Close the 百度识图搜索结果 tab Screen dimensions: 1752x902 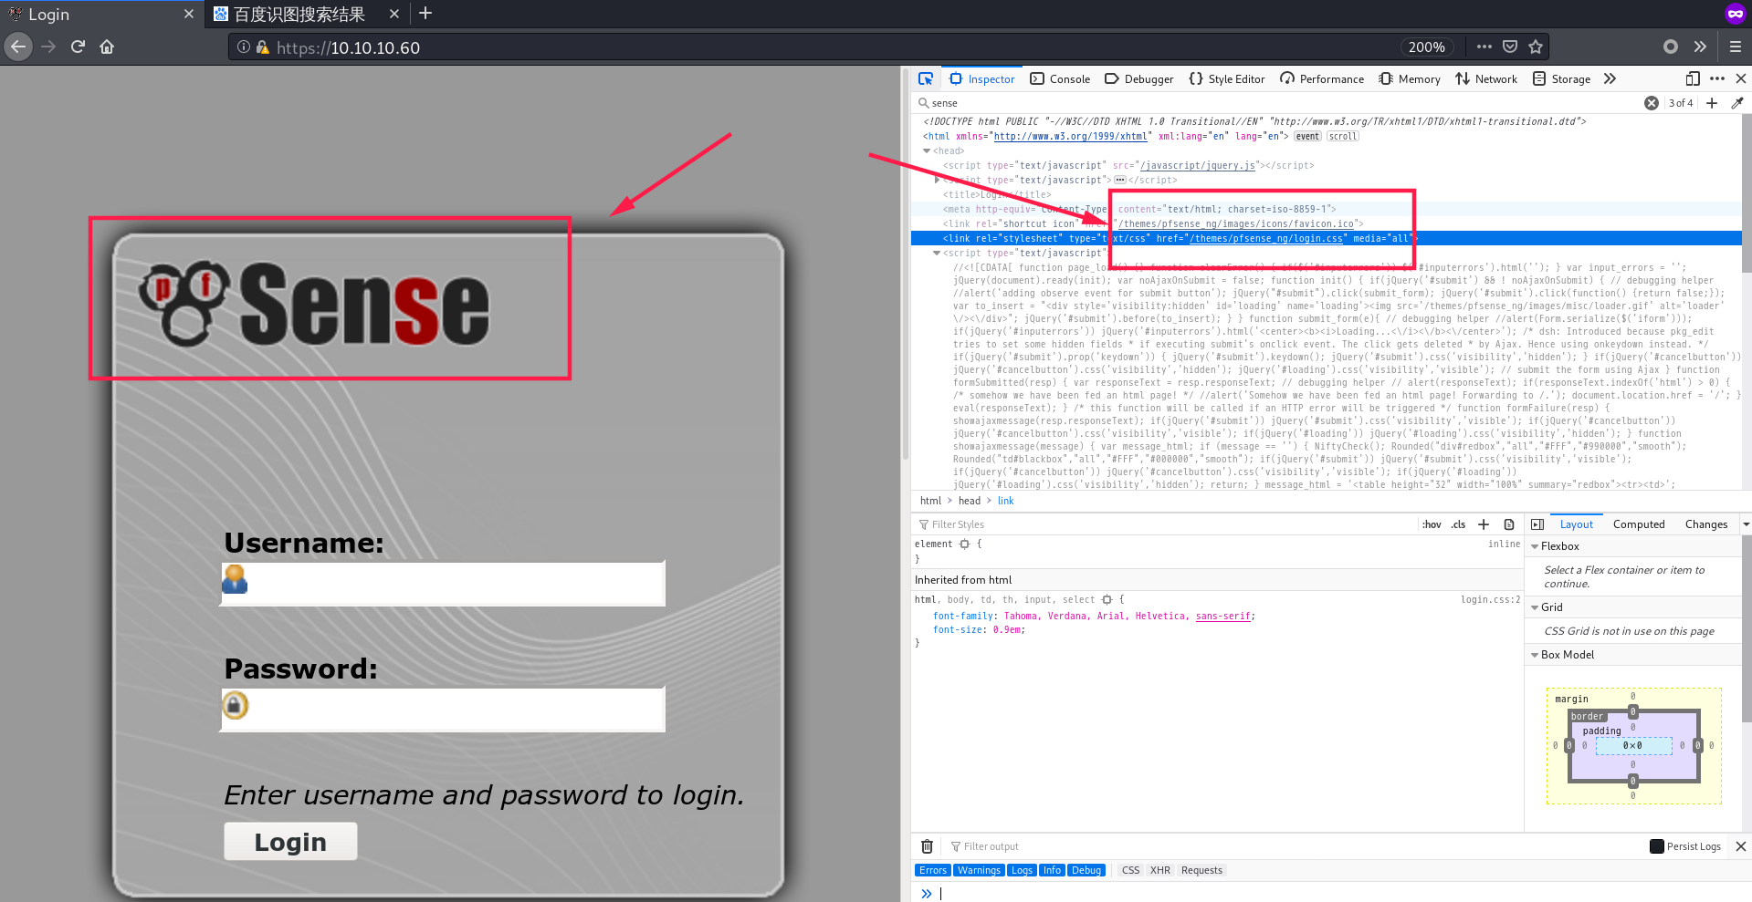(394, 14)
